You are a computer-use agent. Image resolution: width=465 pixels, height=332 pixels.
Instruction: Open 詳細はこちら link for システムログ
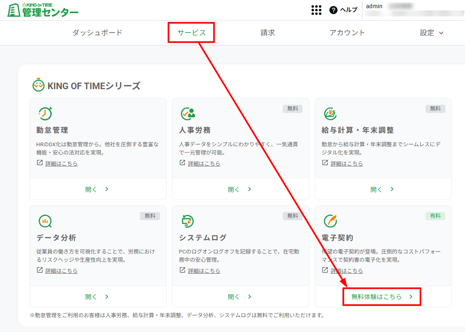[x=204, y=270]
